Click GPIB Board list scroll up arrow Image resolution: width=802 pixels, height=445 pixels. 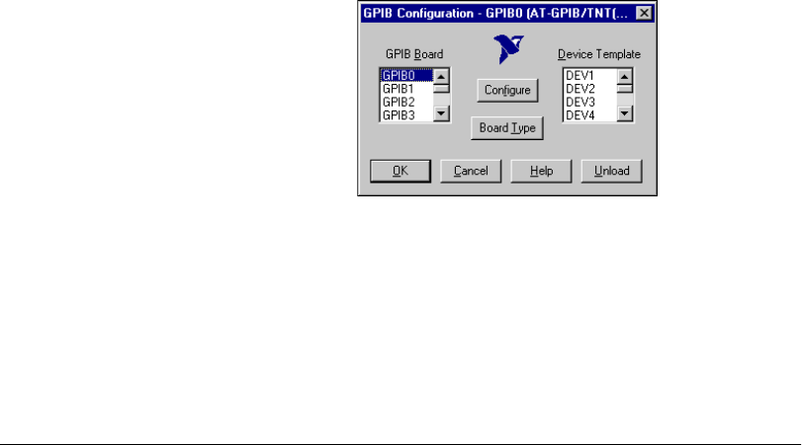(441, 77)
